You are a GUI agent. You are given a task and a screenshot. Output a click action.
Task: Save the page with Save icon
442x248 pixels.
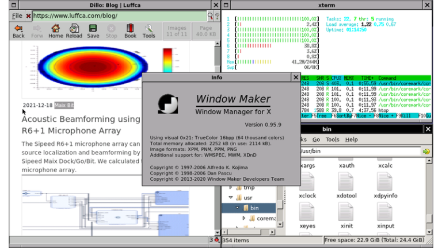pos(93,30)
